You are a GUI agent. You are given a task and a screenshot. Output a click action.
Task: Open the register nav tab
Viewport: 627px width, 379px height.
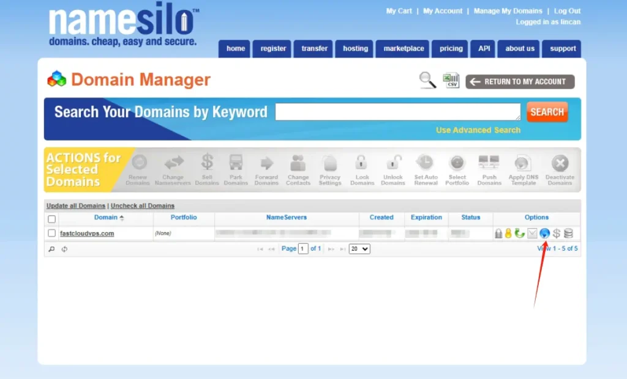[x=272, y=49]
